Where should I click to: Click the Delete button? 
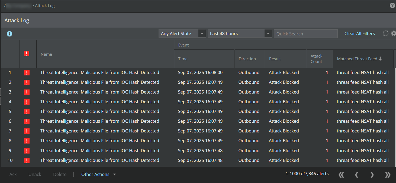tap(60, 174)
